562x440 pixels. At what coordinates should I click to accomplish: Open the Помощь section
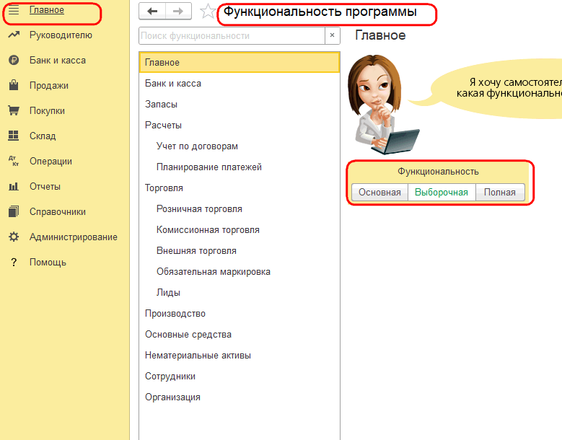pos(48,263)
